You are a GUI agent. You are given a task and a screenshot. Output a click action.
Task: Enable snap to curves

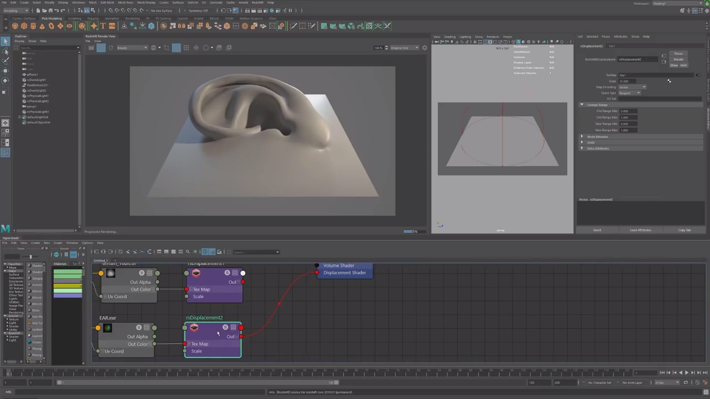pos(116,10)
